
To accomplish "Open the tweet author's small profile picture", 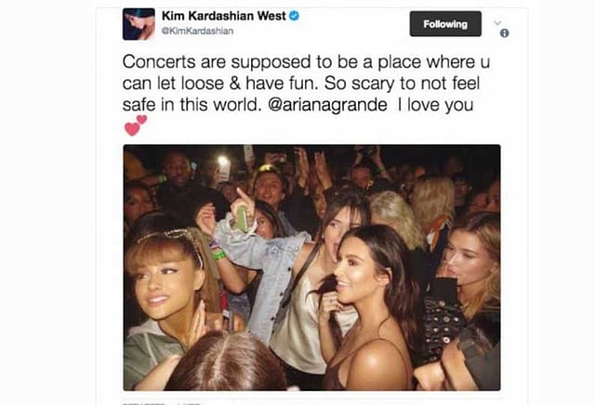I will [139, 24].
